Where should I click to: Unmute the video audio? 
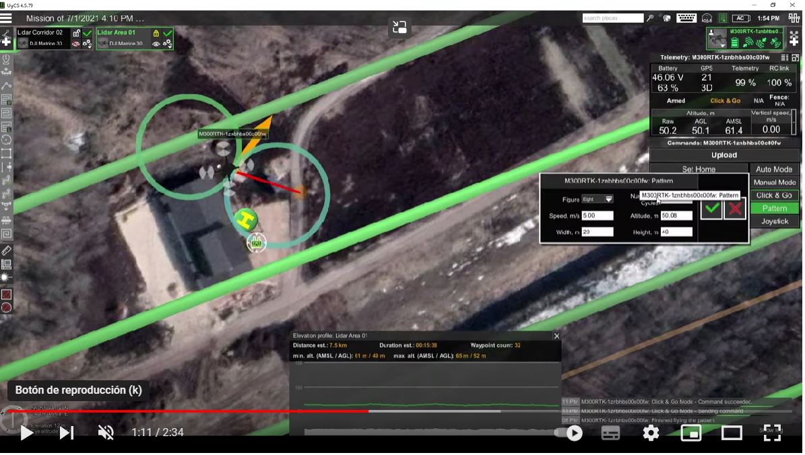pos(106,432)
